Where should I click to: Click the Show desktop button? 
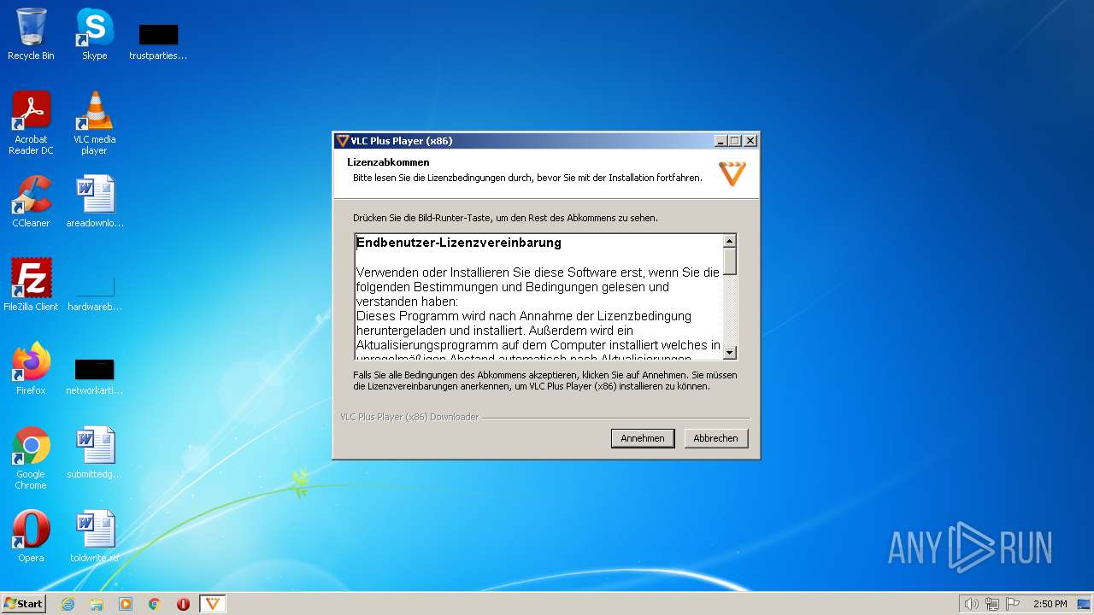1085,604
